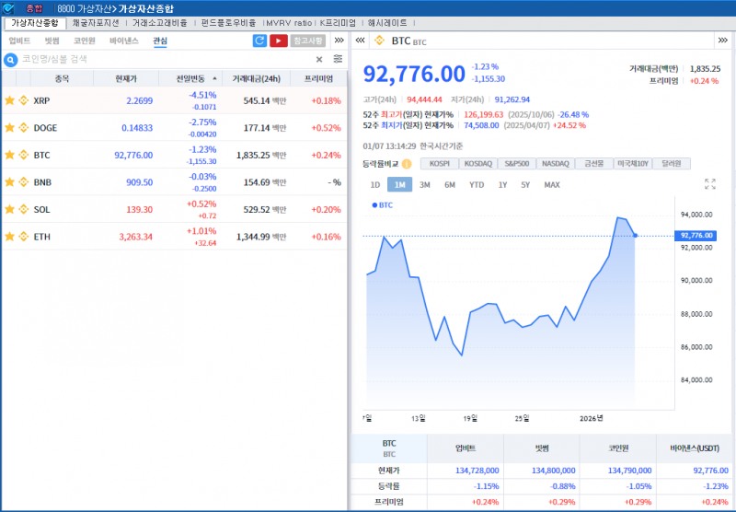The height and width of the screenshot is (512, 736).
Task: Select the 관심 watchlist tab
Action: (x=160, y=41)
